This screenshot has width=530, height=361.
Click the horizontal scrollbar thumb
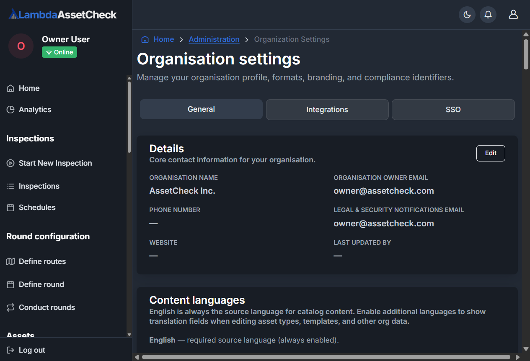click(326, 357)
